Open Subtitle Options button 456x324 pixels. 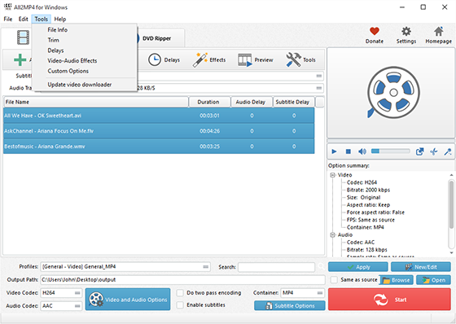click(290, 305)
